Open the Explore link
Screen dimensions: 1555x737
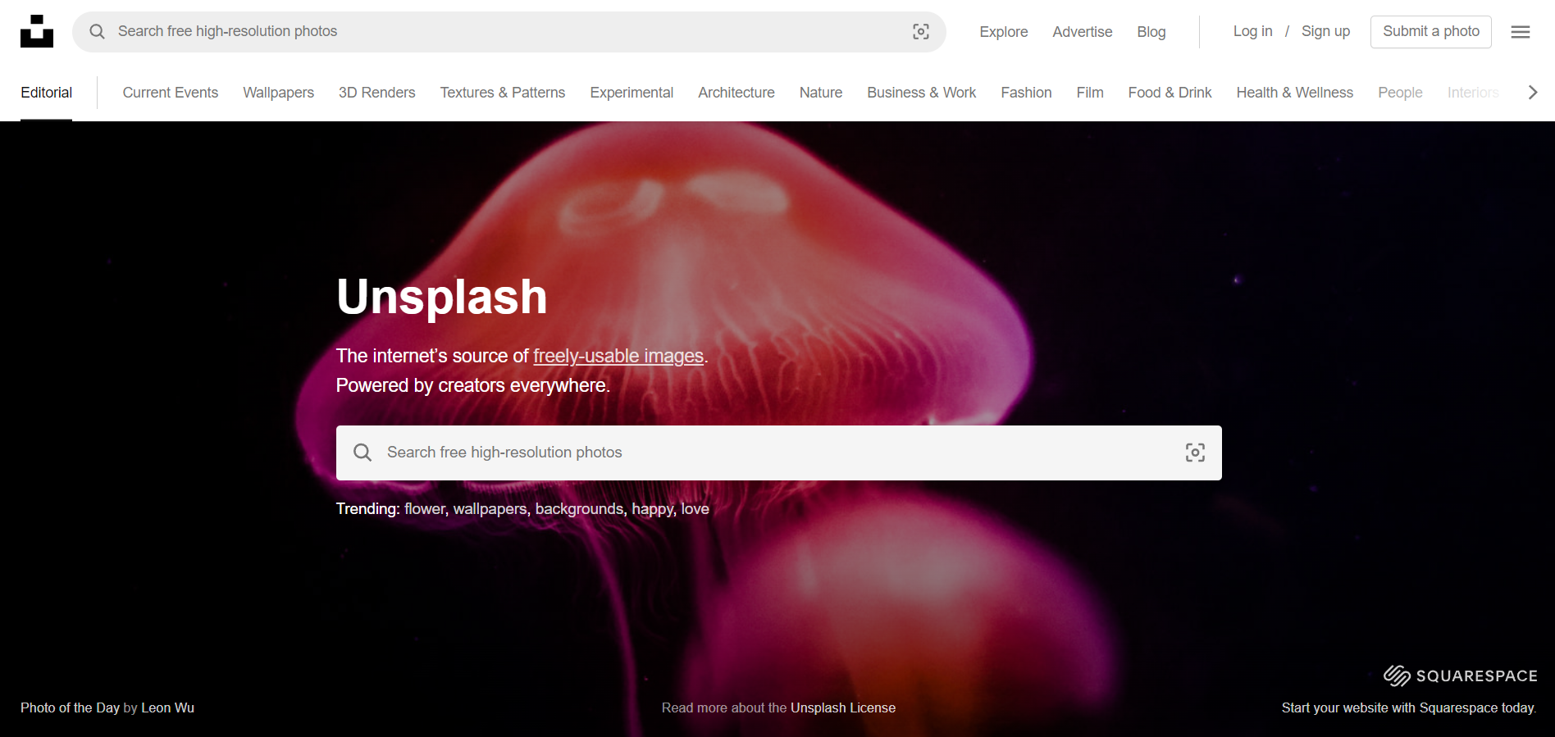[1004, 32]
